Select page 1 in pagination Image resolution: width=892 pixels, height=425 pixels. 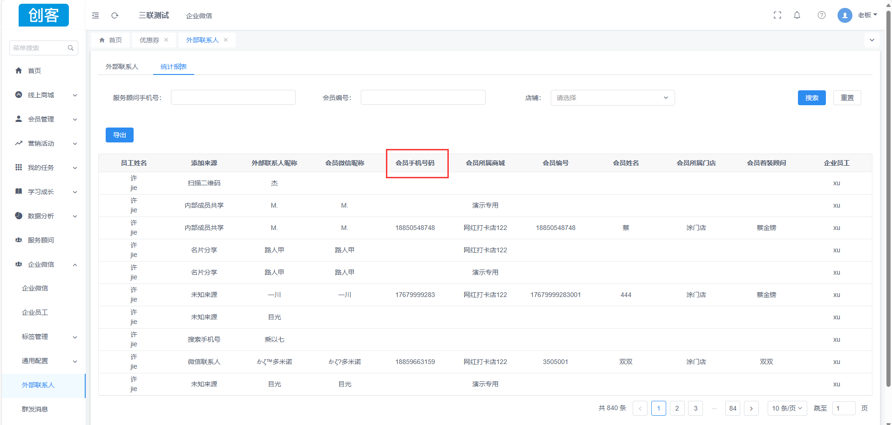659,408
